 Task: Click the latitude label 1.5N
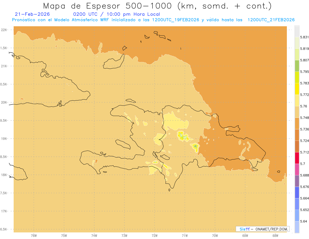point(3,48)
